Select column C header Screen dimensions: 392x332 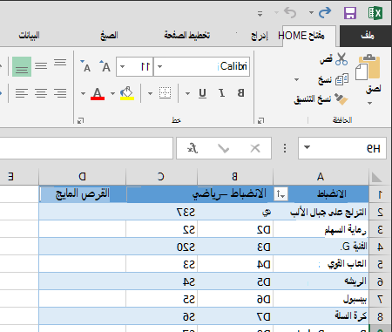coord(161,177)
